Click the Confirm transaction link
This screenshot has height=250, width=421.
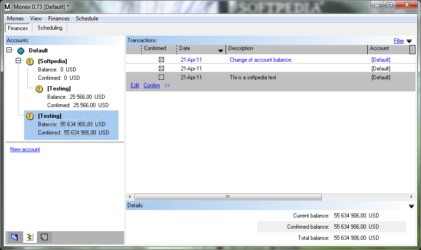(x=152, y=85)
